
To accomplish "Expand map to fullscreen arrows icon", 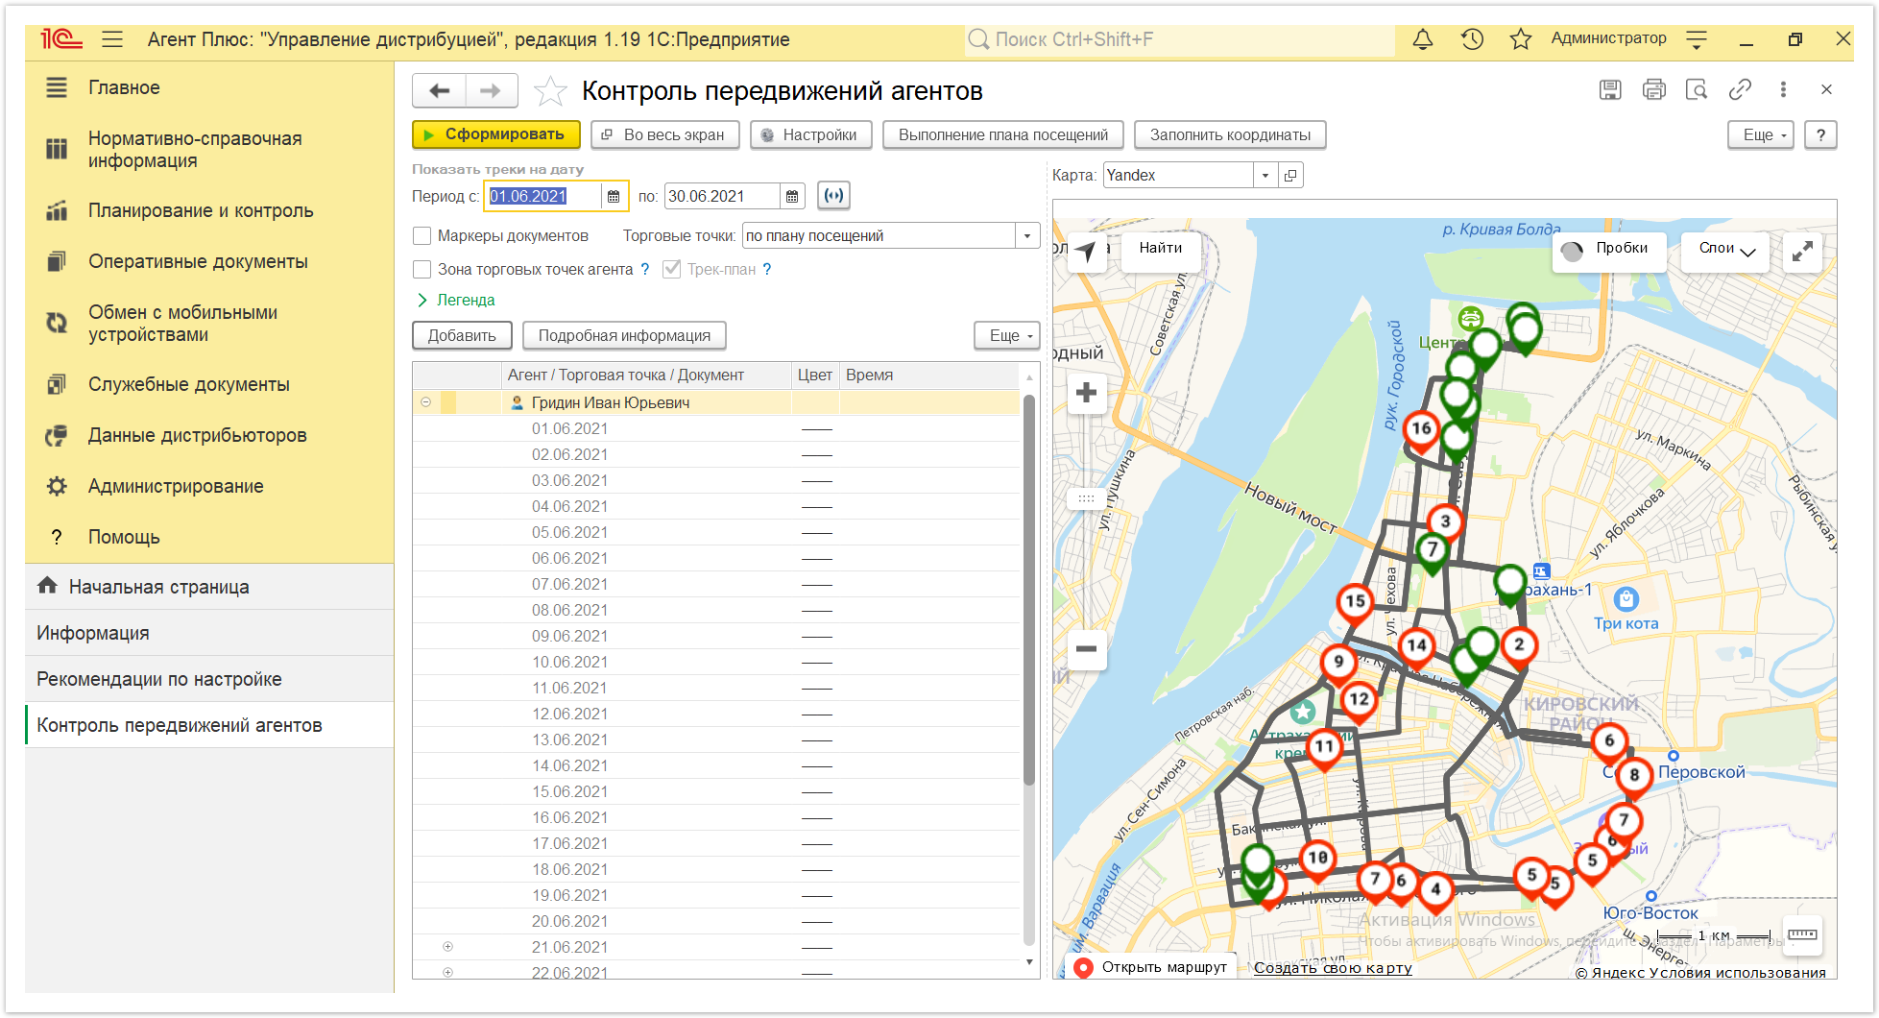I will tap(1802, 251).
